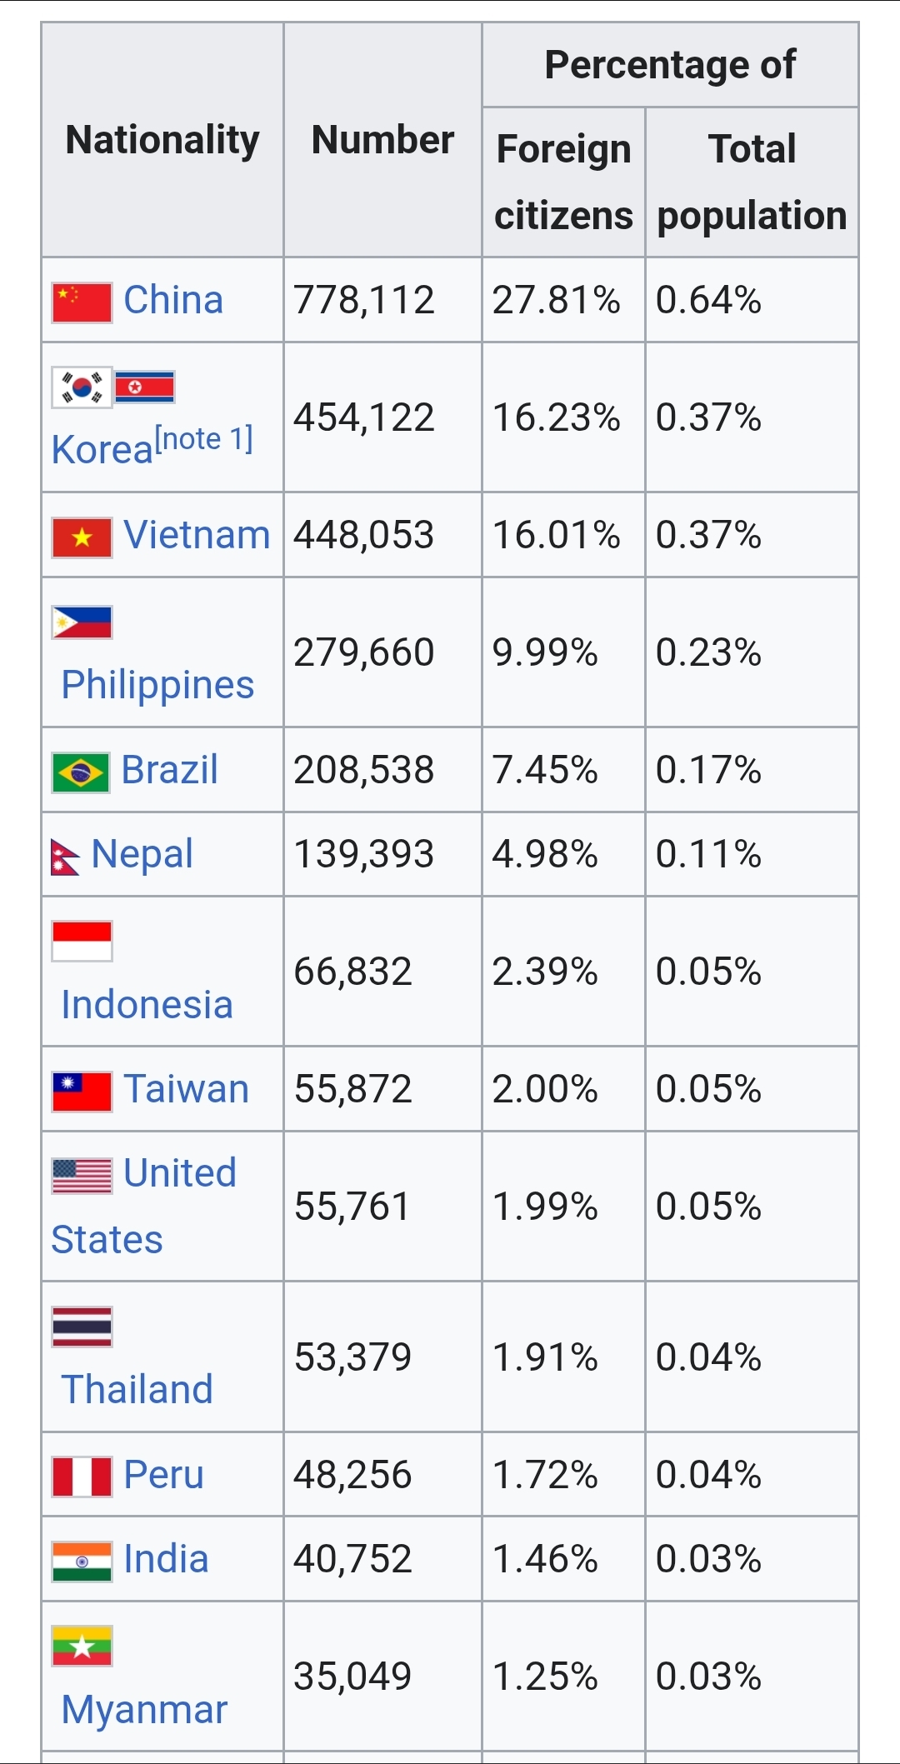Click the South Korea flag icon
900x1764 pixels.
coord(82,387)
